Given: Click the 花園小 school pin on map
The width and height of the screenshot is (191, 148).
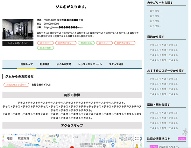Looking at the screenshot, I should point(58,135).
